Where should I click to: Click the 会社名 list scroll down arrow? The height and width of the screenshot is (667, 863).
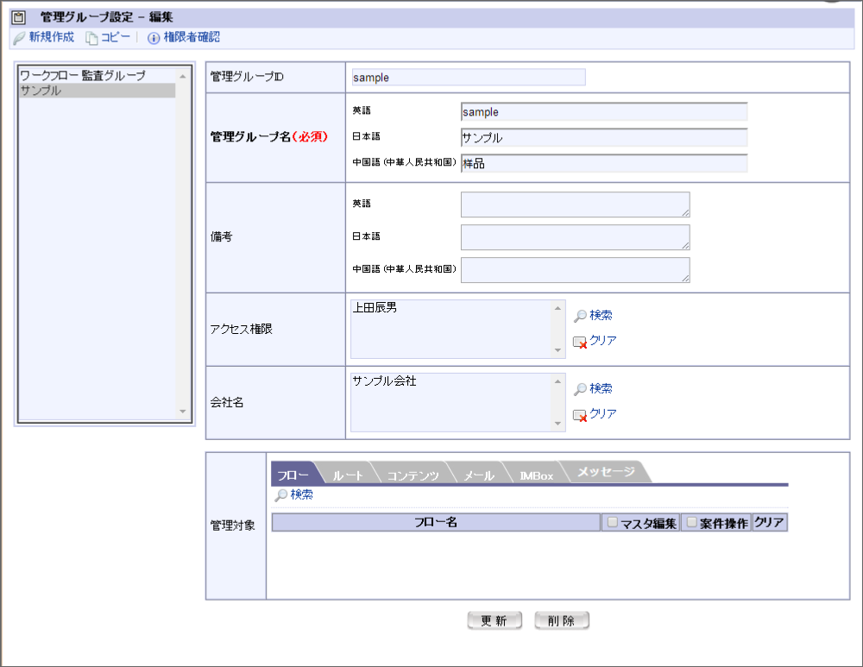pyautogui.click(x=557, y=423)
